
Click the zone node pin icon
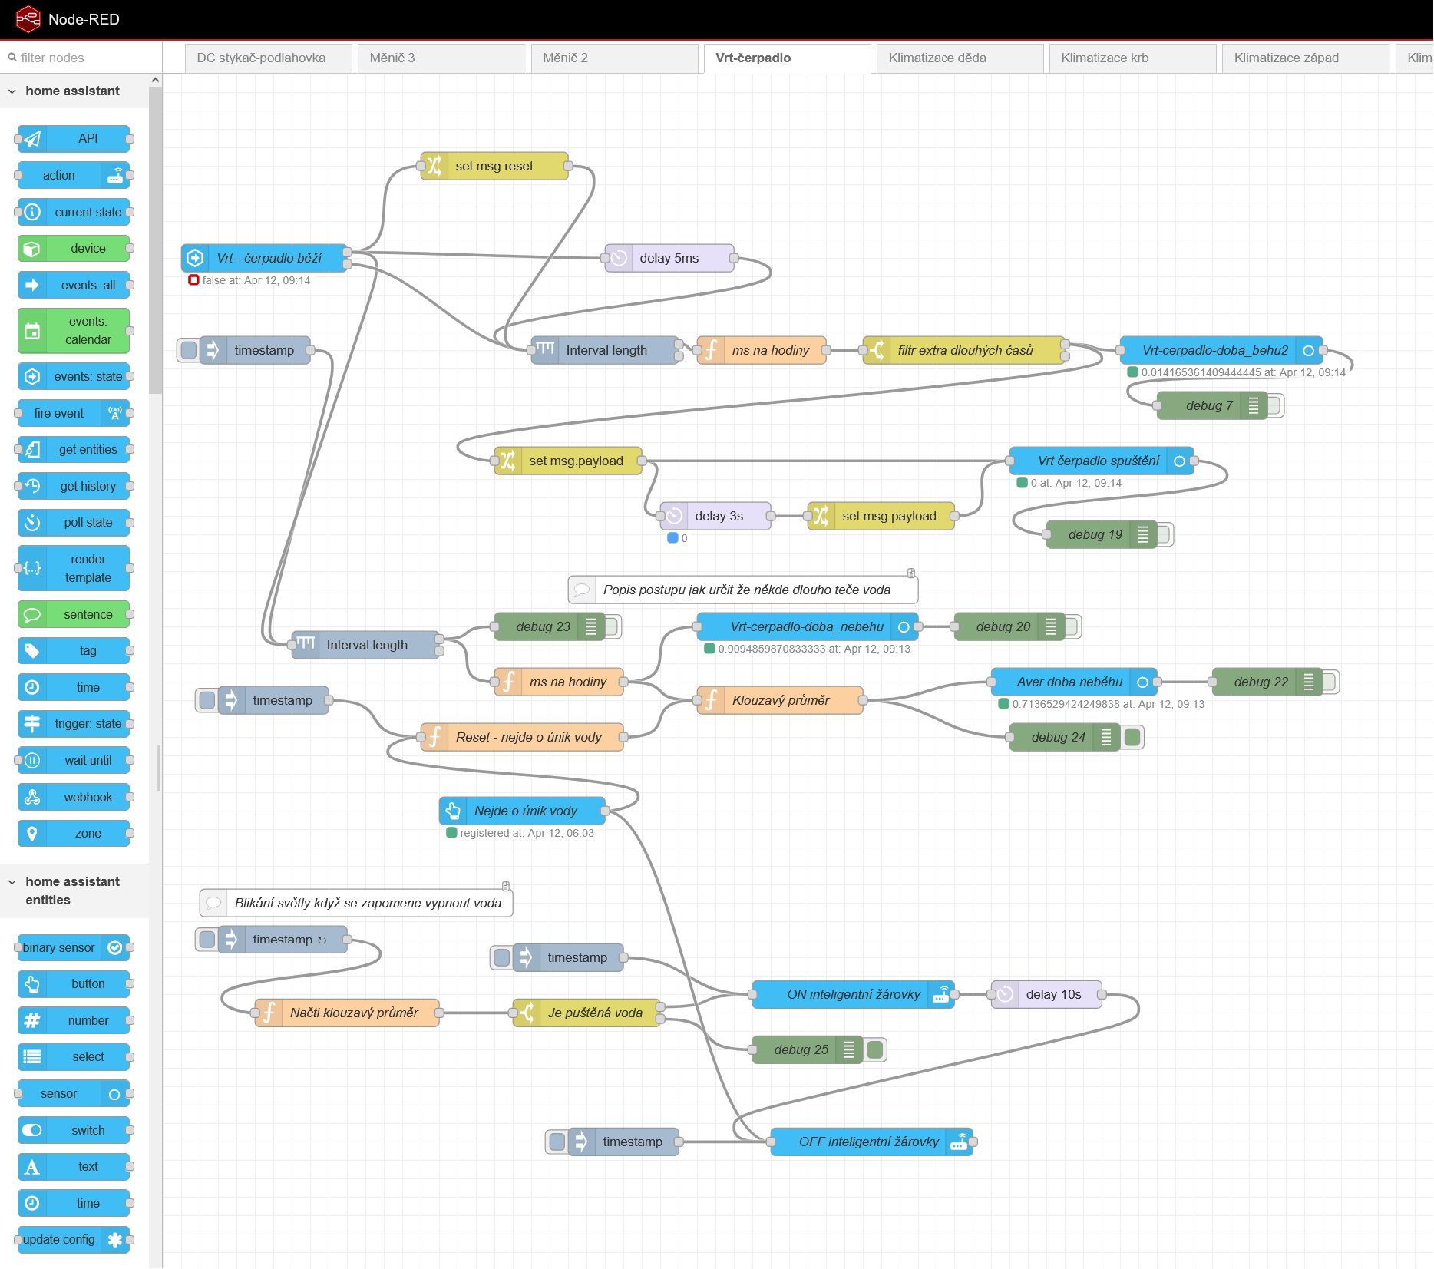pyautogui.click(x=32, y=833)
